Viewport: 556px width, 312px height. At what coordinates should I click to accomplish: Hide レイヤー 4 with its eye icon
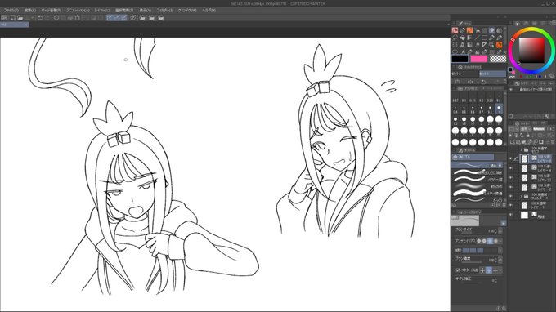(511, 168)
